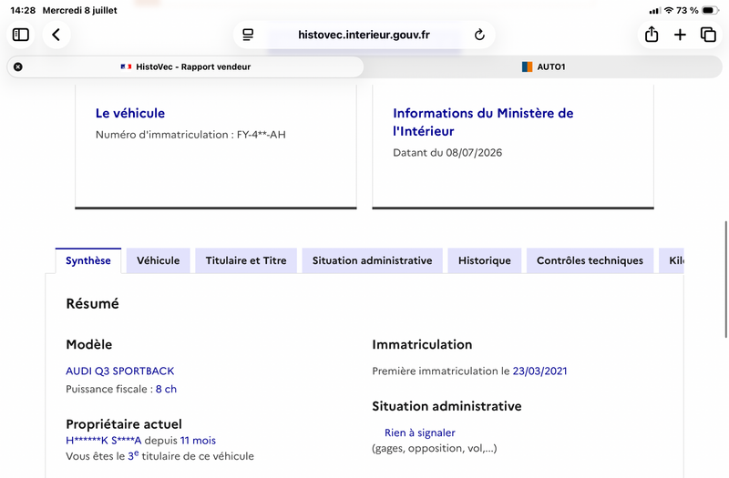The width and height of the screenshot is (729, 478).
Task: Select the Contrôles techniques tab
Action: [x=590, y=260]
